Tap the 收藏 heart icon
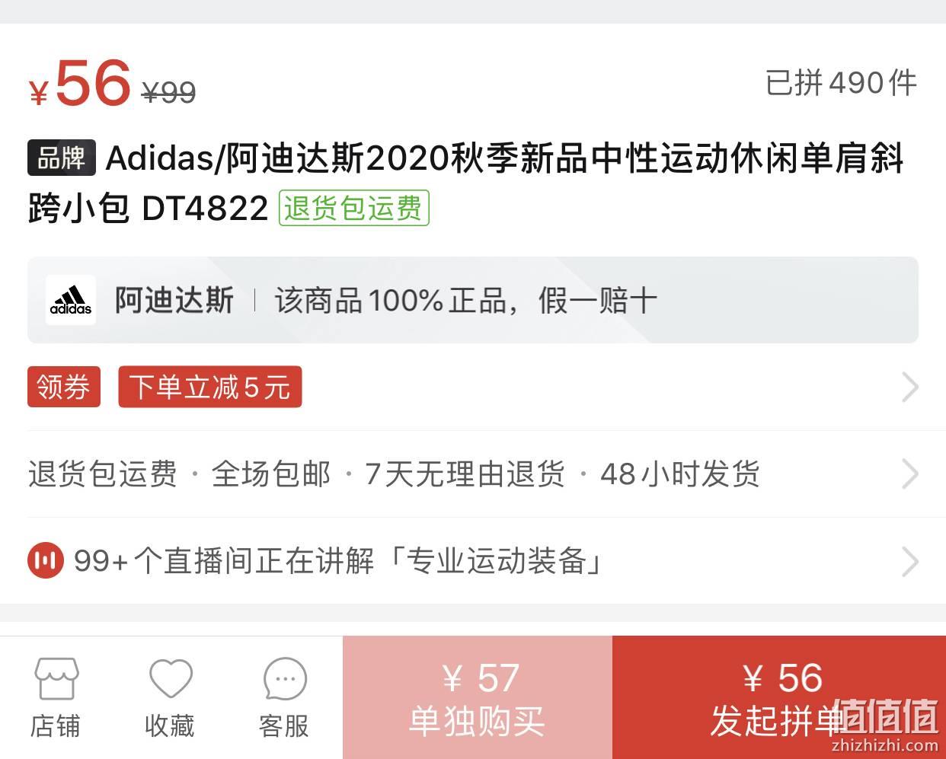 171,678
